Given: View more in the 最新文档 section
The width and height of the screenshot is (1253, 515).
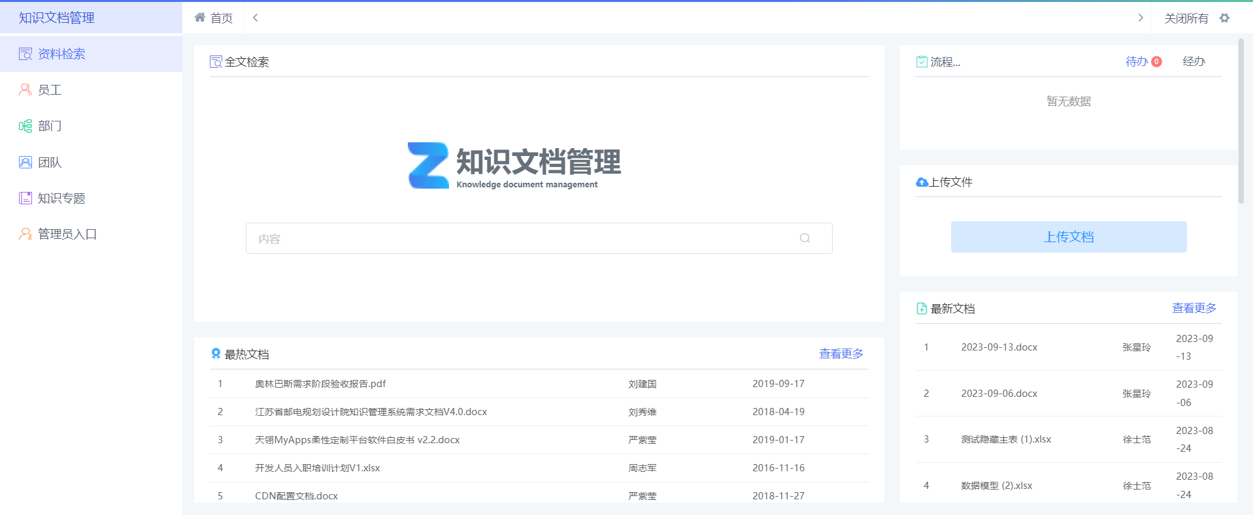Looking at the screenshot, I should pyautogui.click(x=1194, y=308).
